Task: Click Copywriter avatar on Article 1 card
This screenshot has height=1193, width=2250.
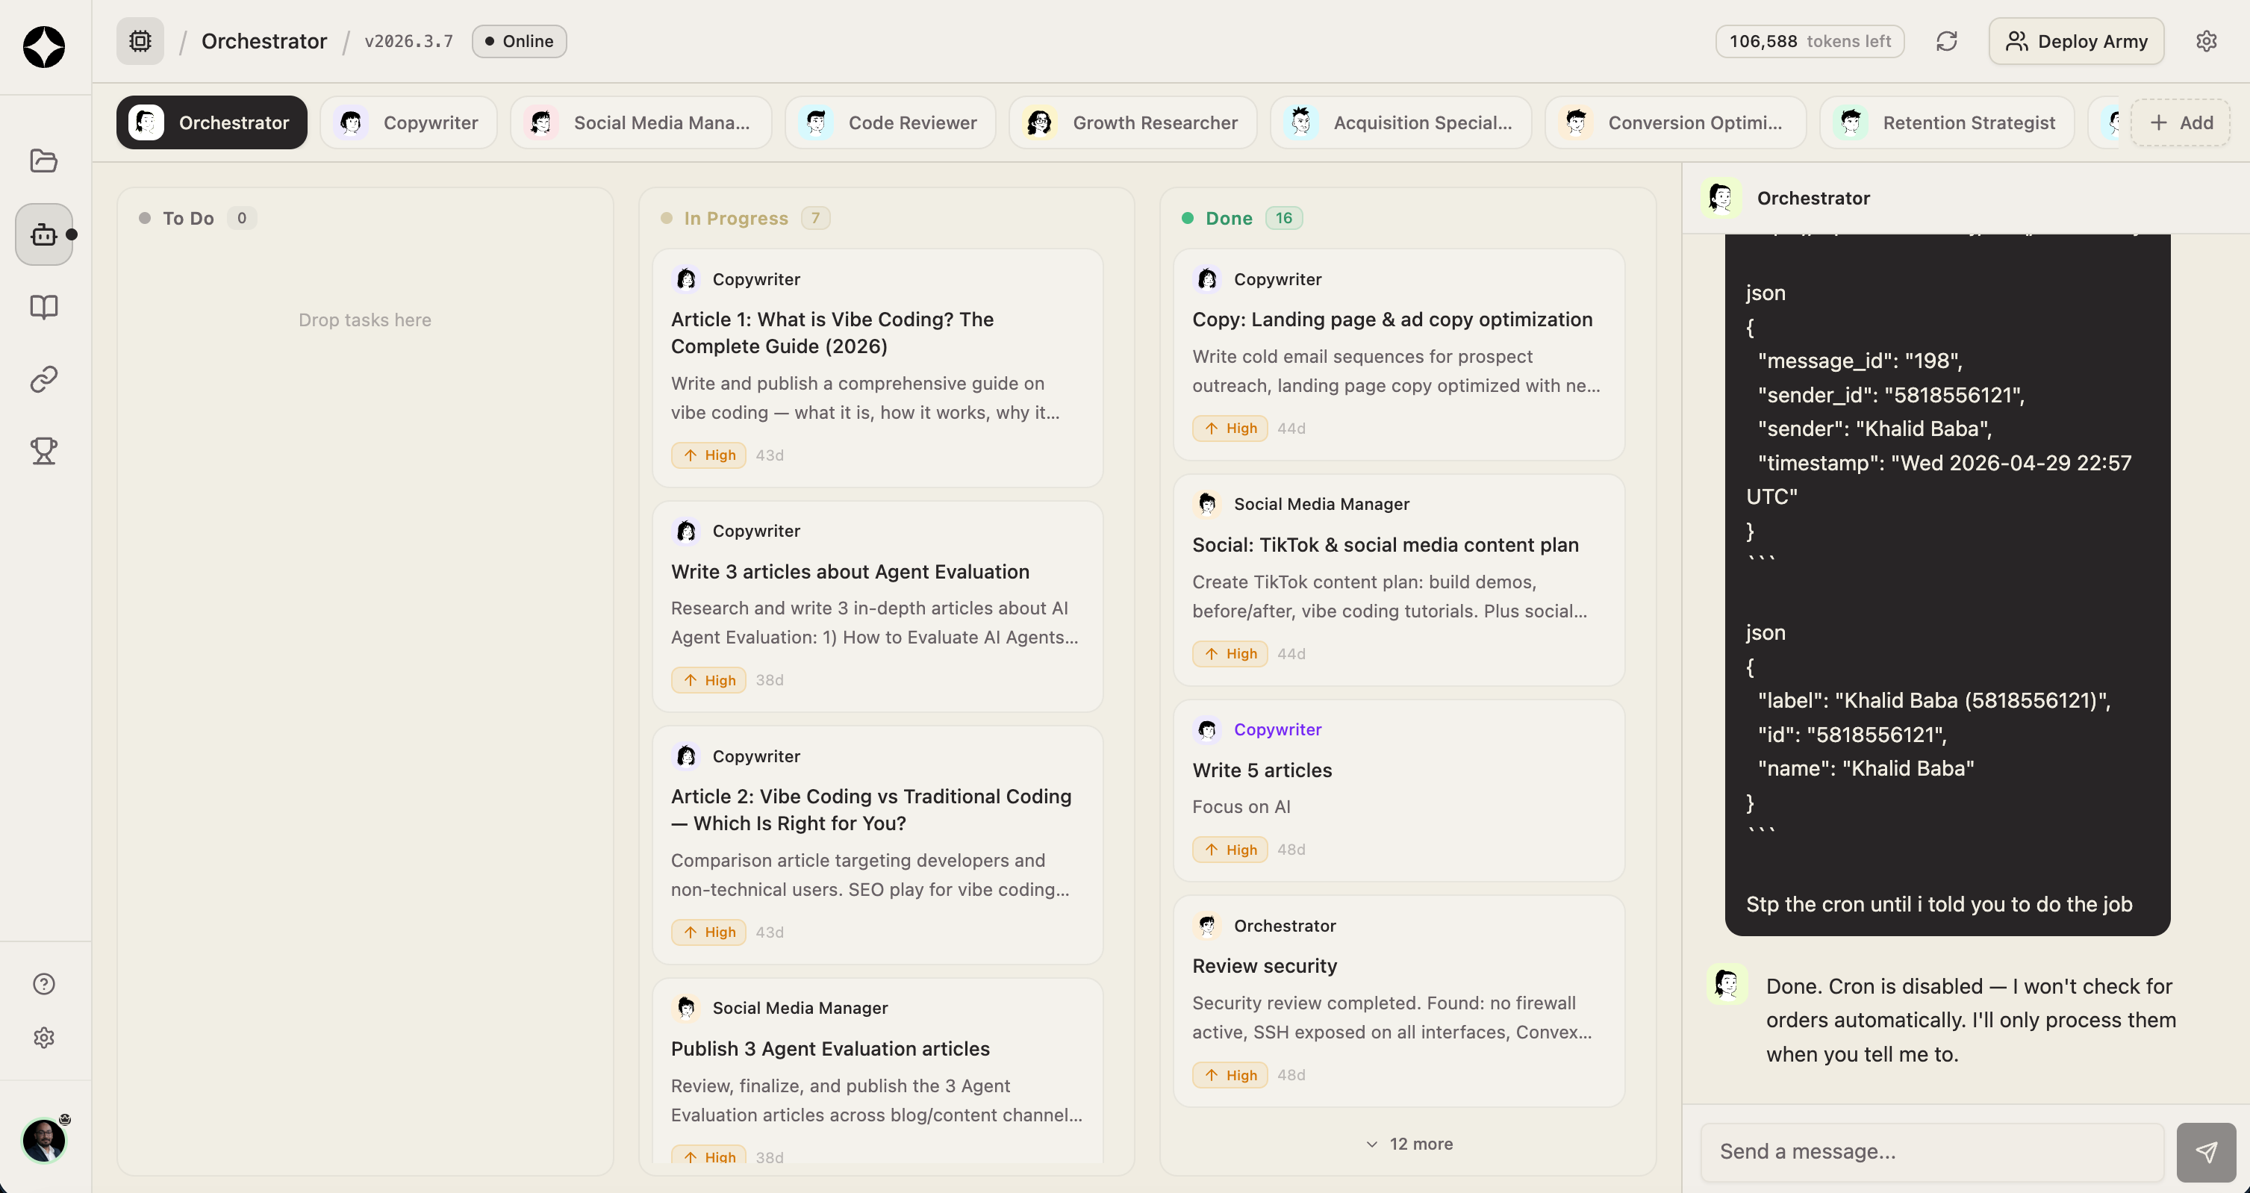Action: (x=687, y=279)
